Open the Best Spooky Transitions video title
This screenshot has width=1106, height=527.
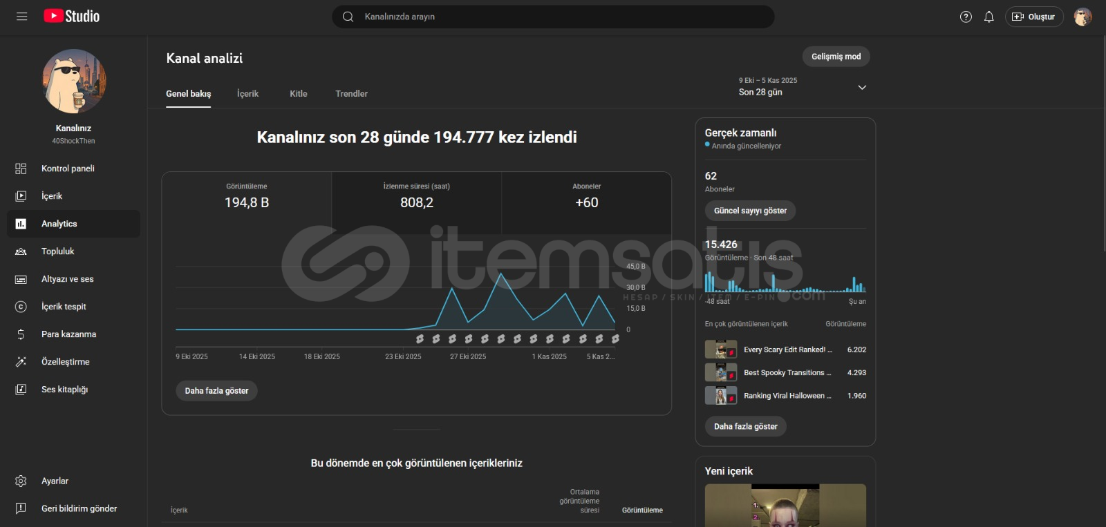(787, 373)
